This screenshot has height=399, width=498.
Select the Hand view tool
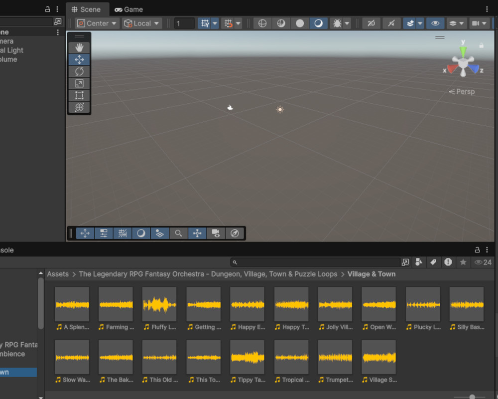[79, 47]
